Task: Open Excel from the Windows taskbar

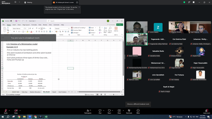Action: [46, 117]
